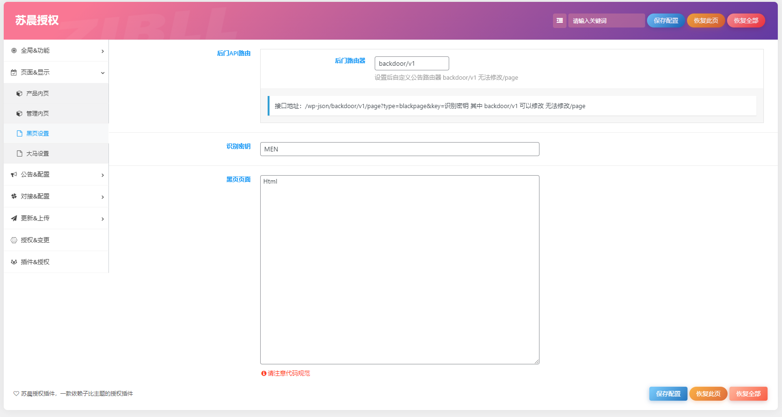
Task: Click the 识别密钥 input containing MEN
Action: click(400, 149)
